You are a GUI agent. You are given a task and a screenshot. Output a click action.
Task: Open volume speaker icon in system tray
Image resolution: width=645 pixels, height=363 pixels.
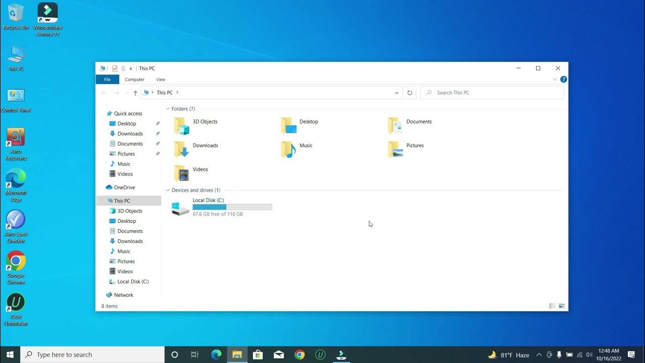coord(589,354)
